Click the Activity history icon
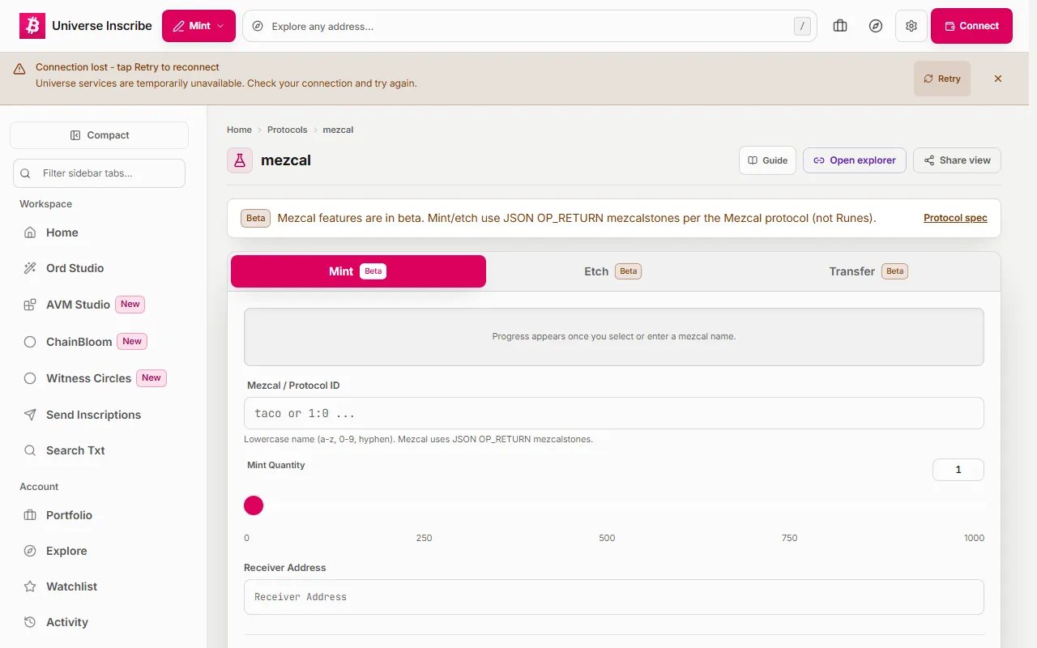The height and width of the screenshot is (648, 1037). [x=30, y=622]
